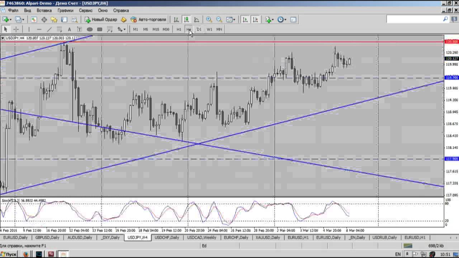Click the 120.900 red price level label
The height and width of the screenshot is (258, 459).
[451, 42]
